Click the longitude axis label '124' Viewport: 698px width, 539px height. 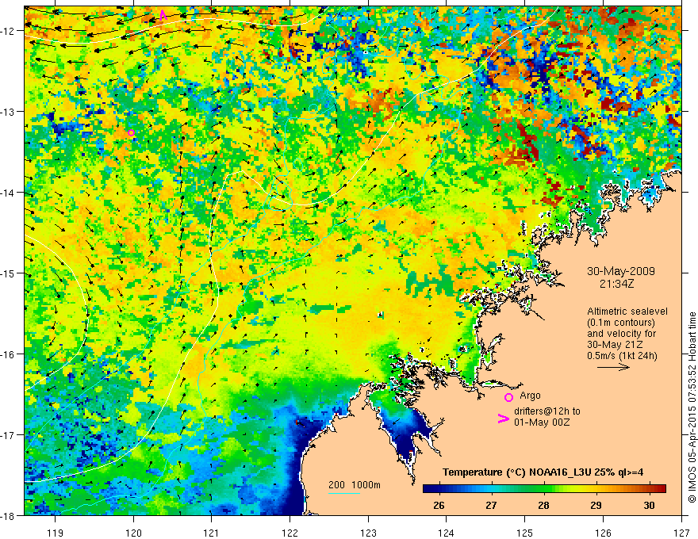[x=447, y=533]
